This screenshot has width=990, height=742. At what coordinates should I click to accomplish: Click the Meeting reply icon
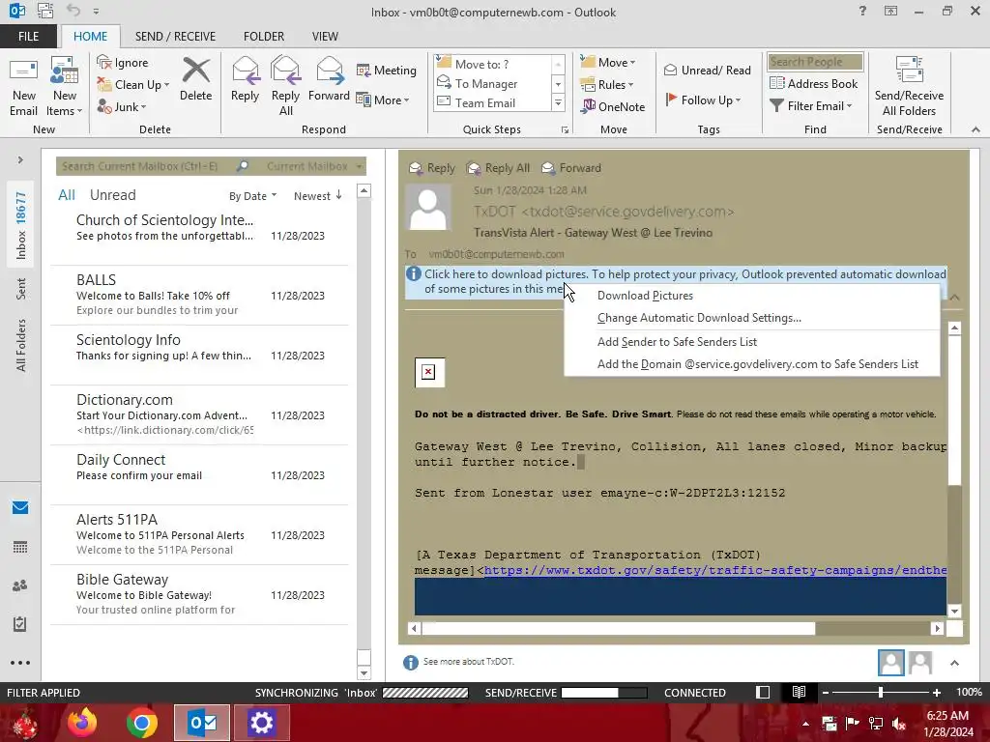coord(364,70)
